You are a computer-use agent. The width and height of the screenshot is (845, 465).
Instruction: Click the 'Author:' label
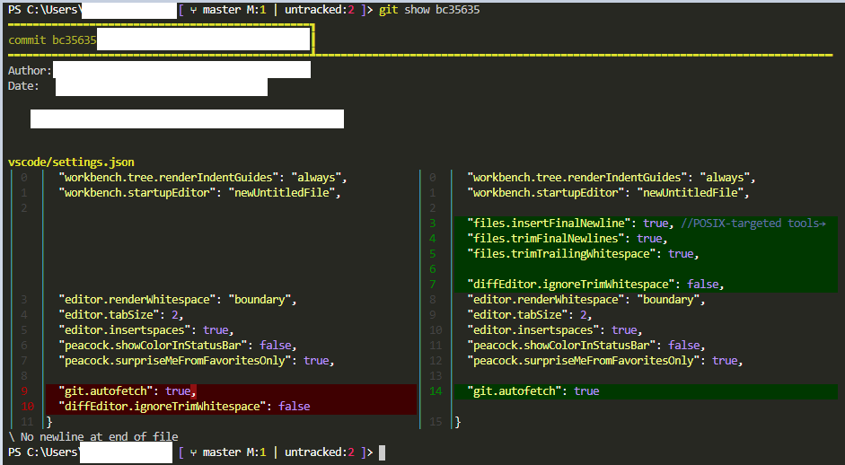point(30,71)
